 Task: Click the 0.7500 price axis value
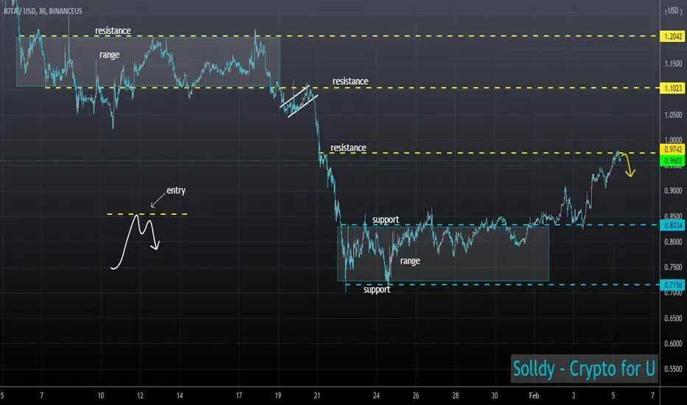[x=673, y=267]
